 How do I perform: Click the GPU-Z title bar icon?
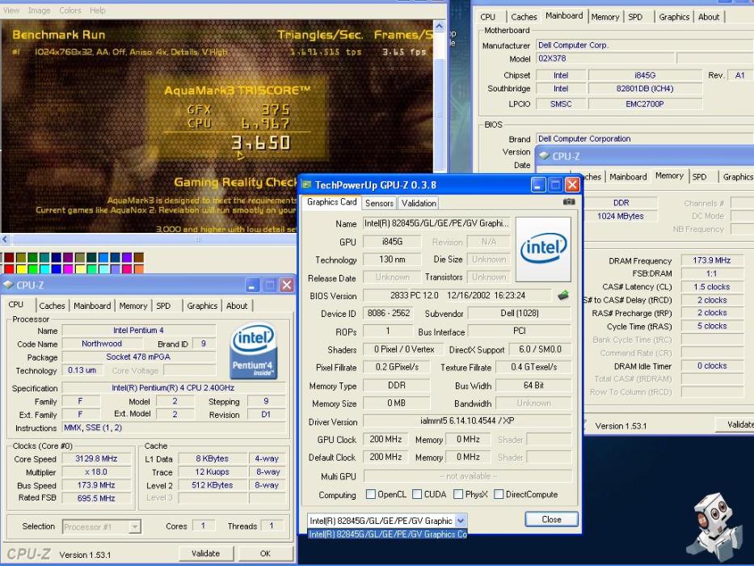(x=305, y=185)
